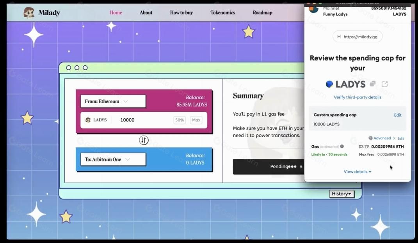Open the Tokenomics section
Screen dimensions: 418x243
222,12
